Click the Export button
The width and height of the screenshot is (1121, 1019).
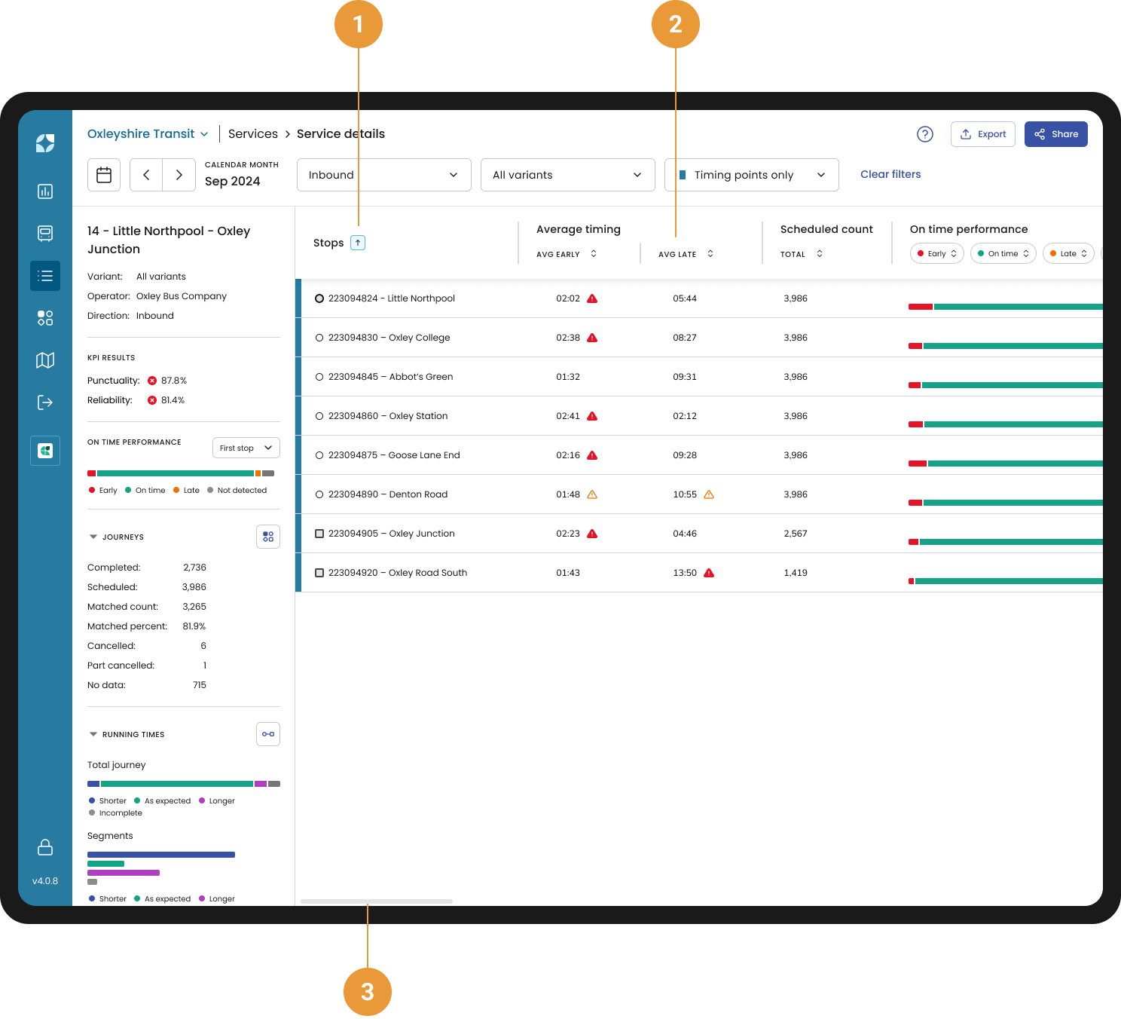pos(983,134)
